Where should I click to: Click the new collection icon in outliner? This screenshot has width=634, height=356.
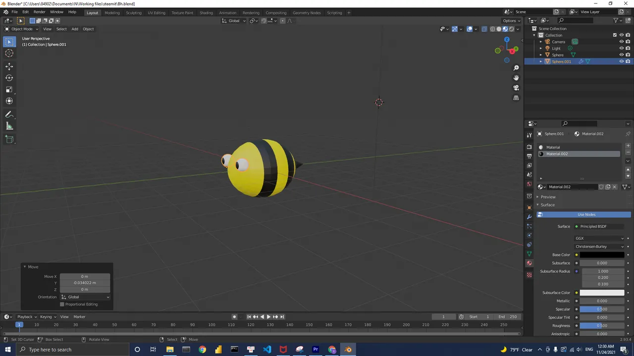point(628,20)
